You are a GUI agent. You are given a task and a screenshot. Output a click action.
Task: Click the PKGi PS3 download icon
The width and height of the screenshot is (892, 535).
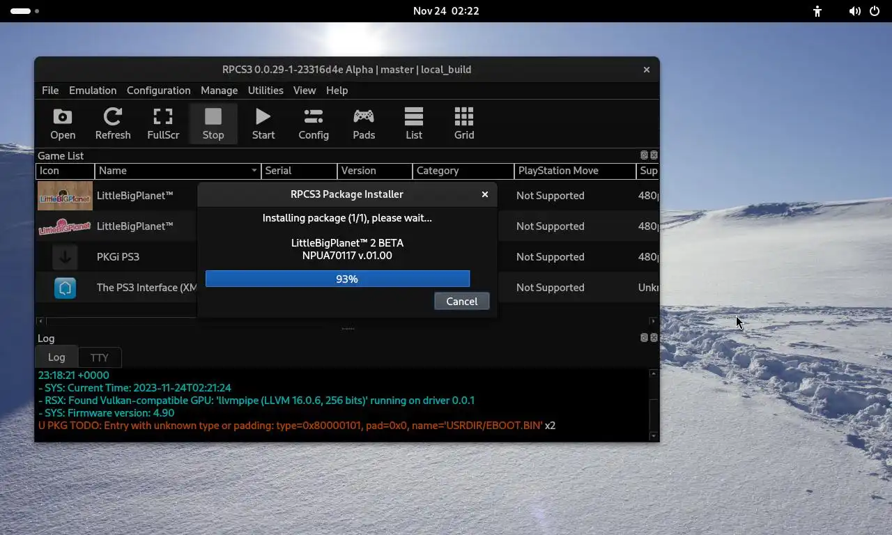(x=65, y=257)
